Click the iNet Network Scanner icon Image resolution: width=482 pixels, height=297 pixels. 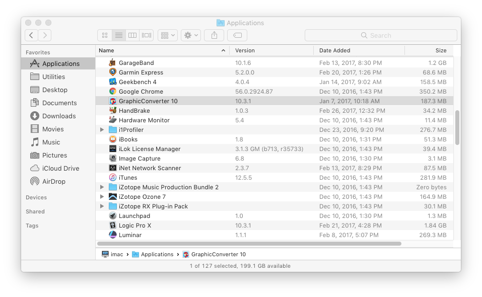coord(113,168)
